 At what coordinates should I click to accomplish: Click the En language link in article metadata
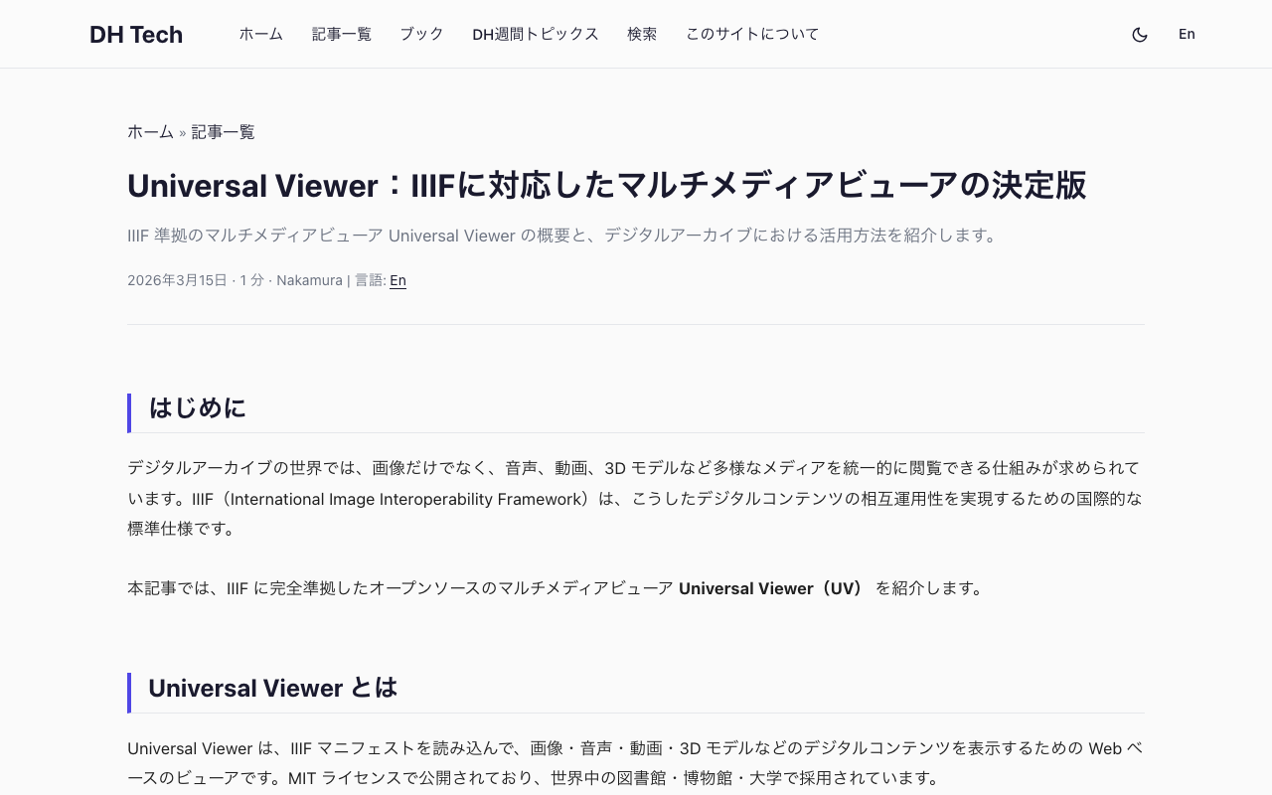[397, 280]
